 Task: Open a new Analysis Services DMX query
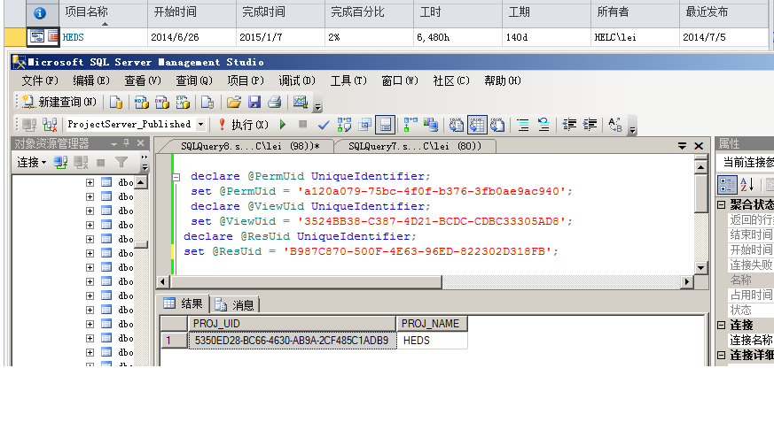[162, 102]
